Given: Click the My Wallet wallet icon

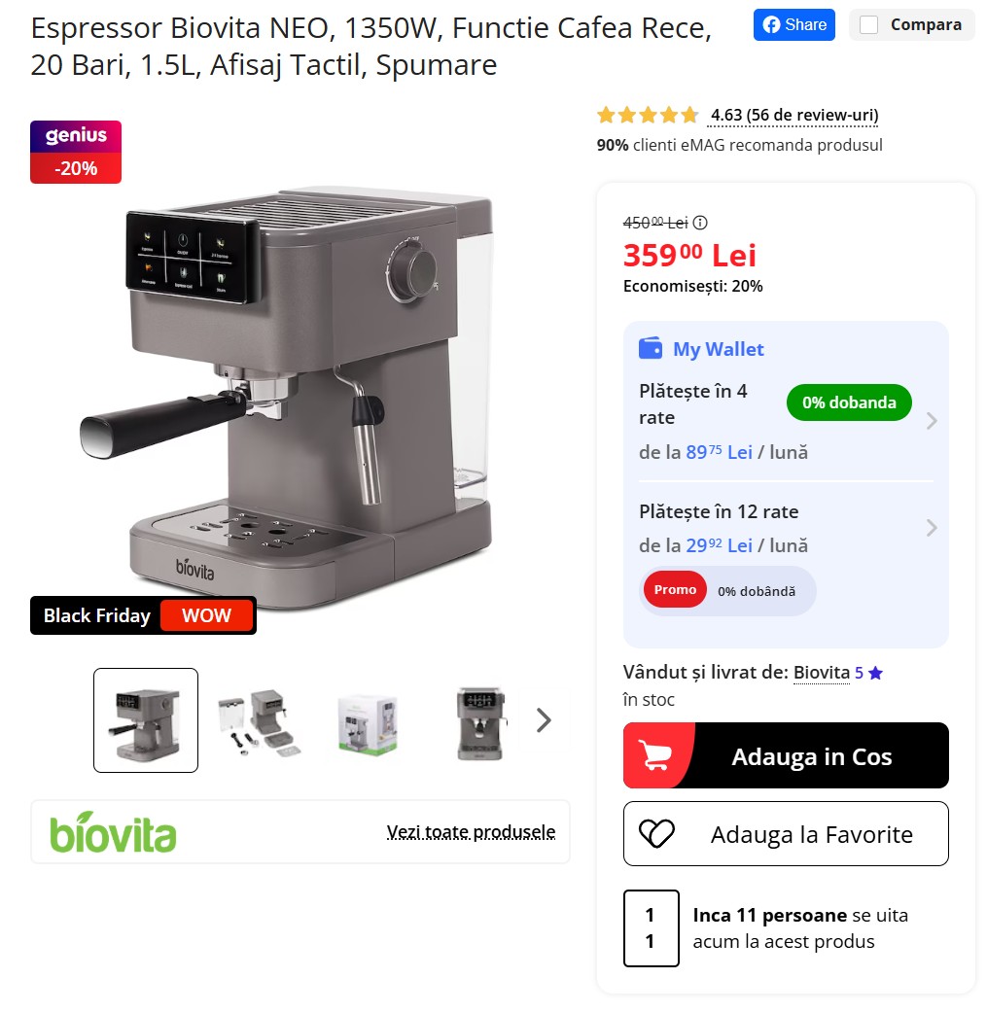Looking at the screenshot, I should click(x=651, y=348).
